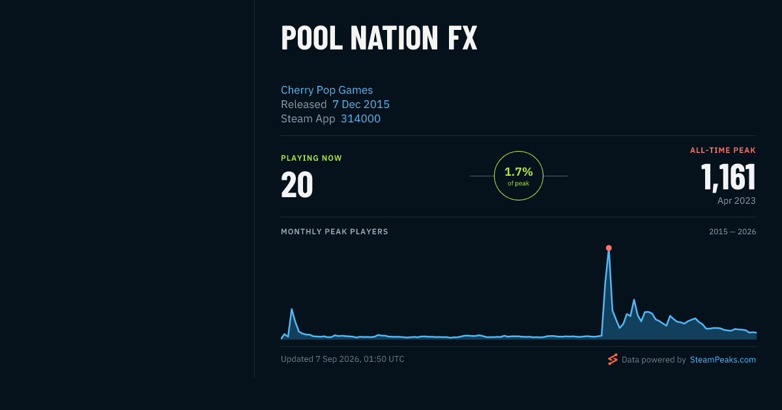The height and width of the screenshot is (410, 782).
Task: Click the Updated 7 Sep 2026 timestamp
Action: [x=343, y=359]
